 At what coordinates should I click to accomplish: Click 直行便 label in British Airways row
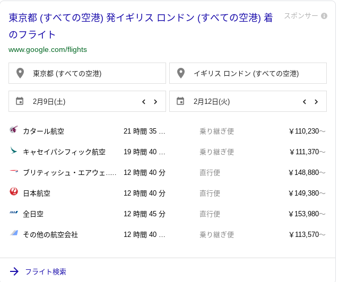(x=210, y=173)
